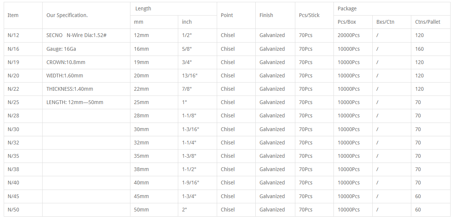The width and height of the screenshot is (455, 217).
Task: Select the Point column header
Action: click(236, 15)
